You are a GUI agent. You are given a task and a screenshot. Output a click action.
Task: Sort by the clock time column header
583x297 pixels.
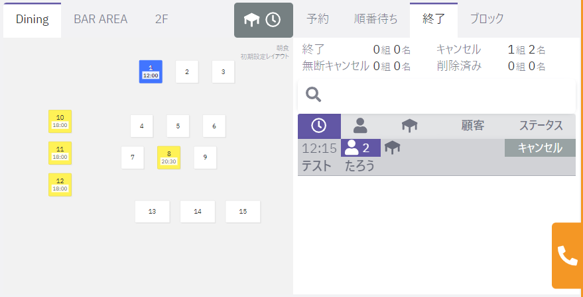pos(319,126)
